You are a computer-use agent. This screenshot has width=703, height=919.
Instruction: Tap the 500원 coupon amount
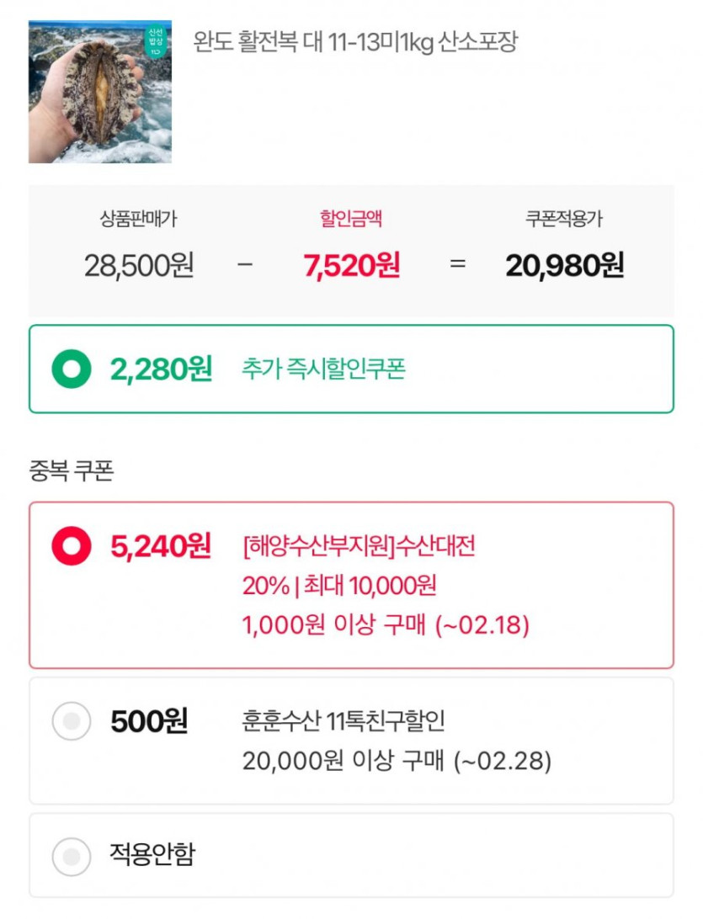point(149,722)
